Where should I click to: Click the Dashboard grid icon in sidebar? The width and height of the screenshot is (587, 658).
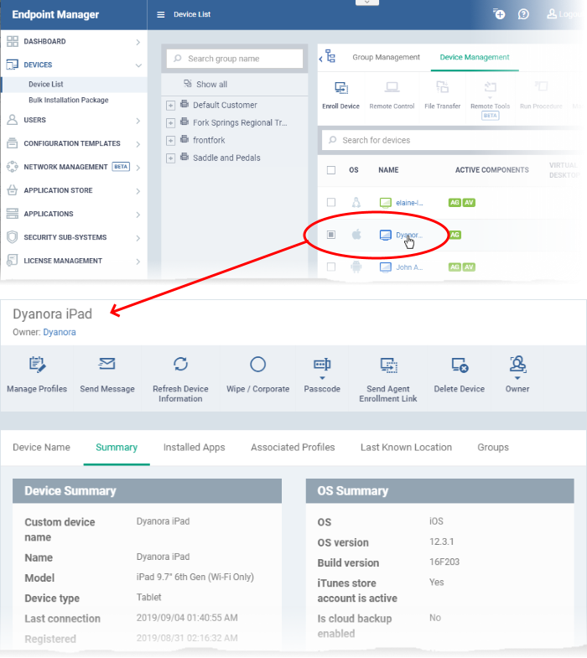pos(13,41)
